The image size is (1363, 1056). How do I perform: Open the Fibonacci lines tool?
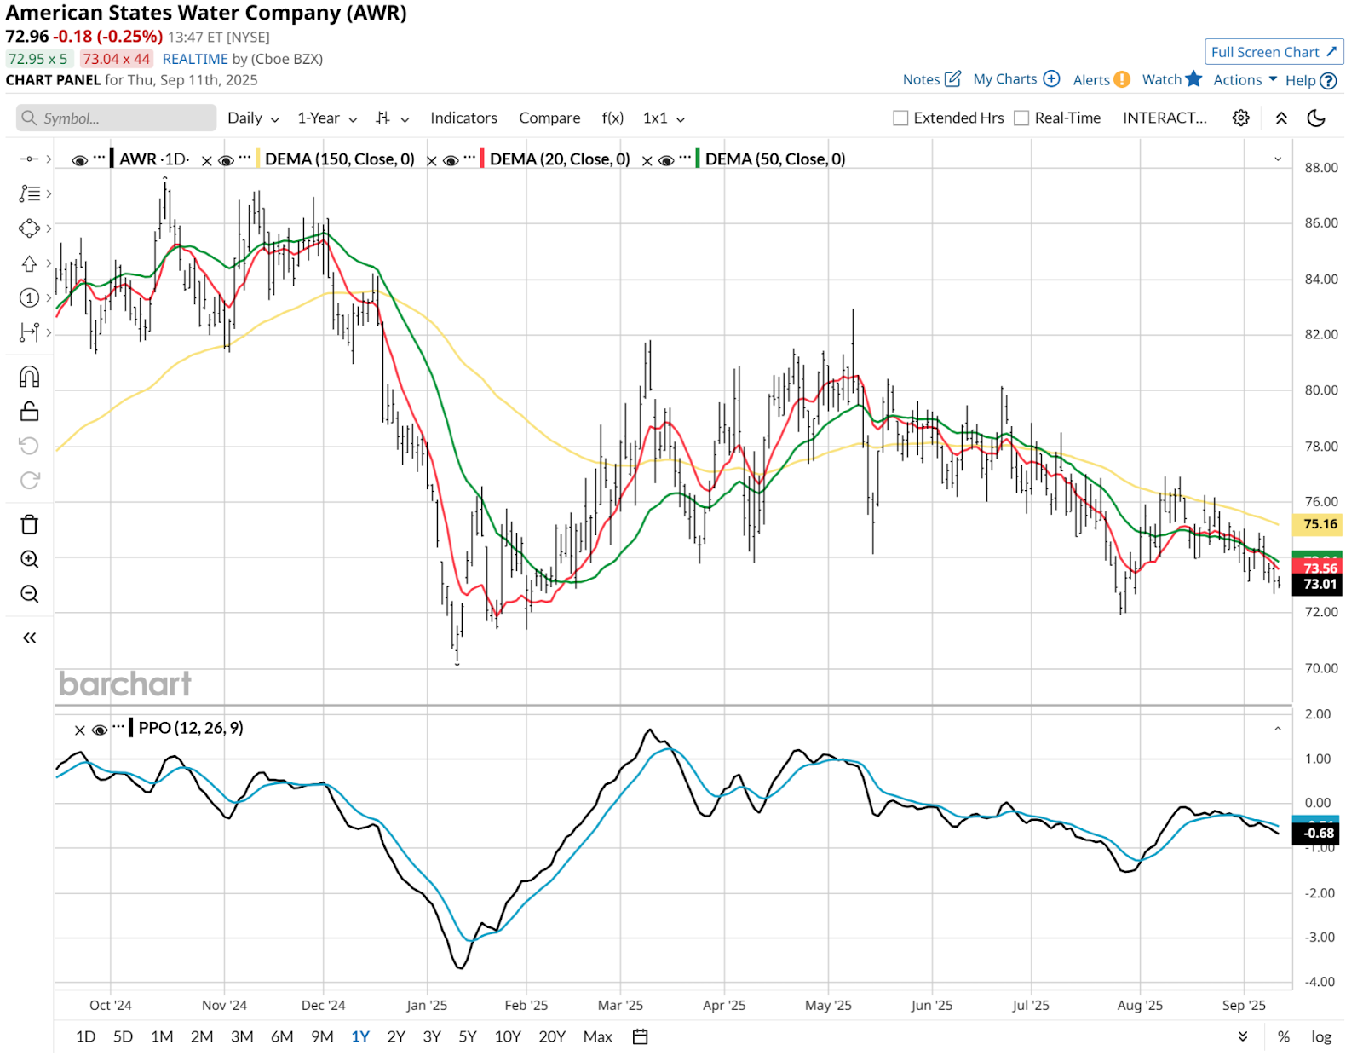coord(29,193)
